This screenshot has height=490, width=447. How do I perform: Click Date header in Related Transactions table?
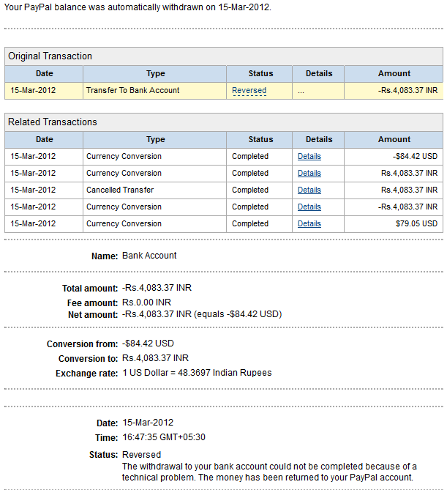(x=44, y=139)
